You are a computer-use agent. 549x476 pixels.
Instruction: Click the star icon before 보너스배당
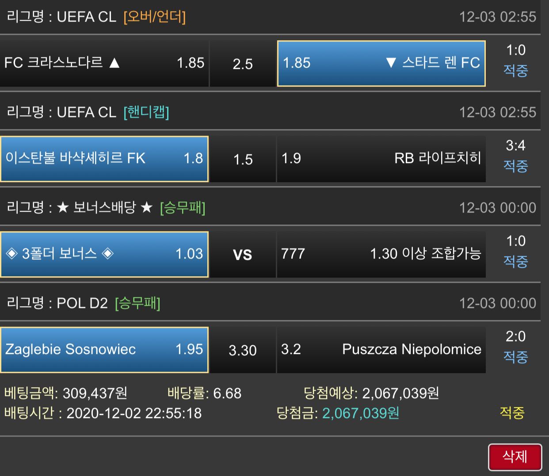pos(63,208)
